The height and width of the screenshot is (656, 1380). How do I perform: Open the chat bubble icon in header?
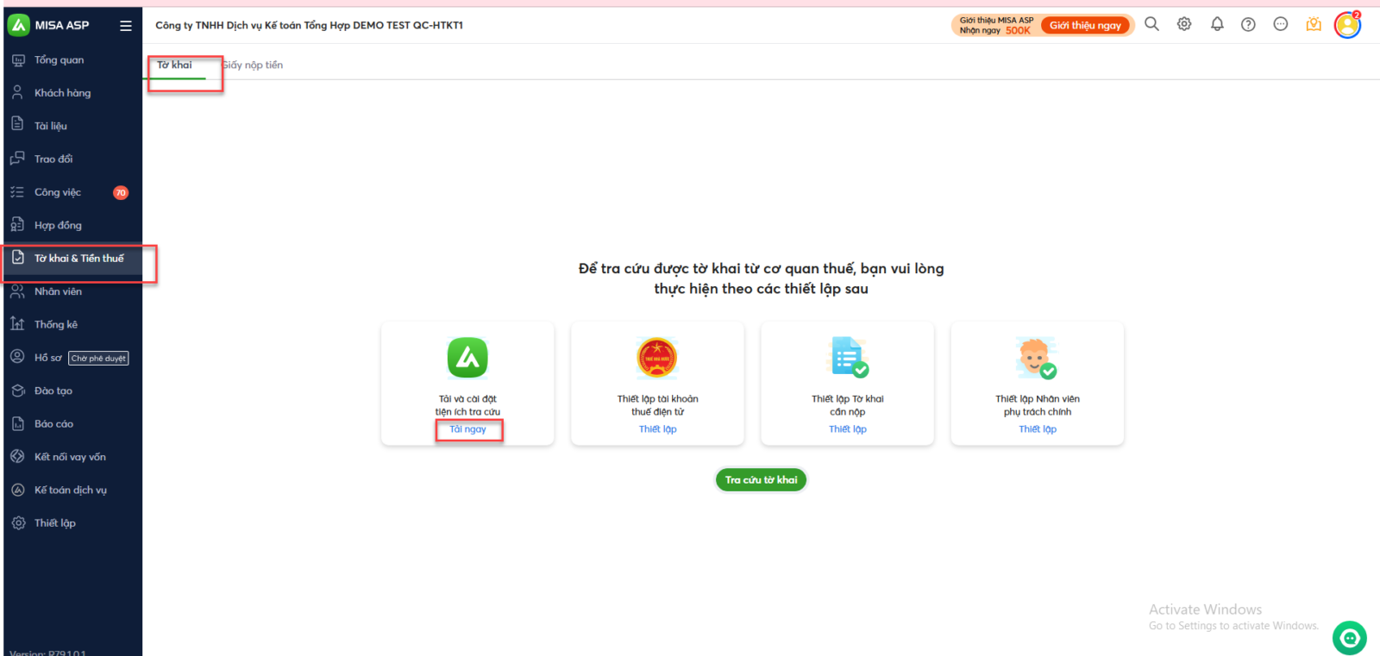[1281, 24]
